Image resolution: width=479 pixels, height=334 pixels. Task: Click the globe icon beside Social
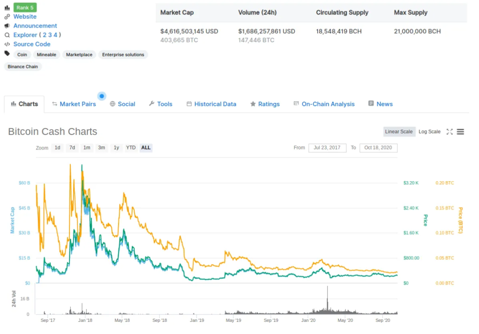[x=113, y=104]
